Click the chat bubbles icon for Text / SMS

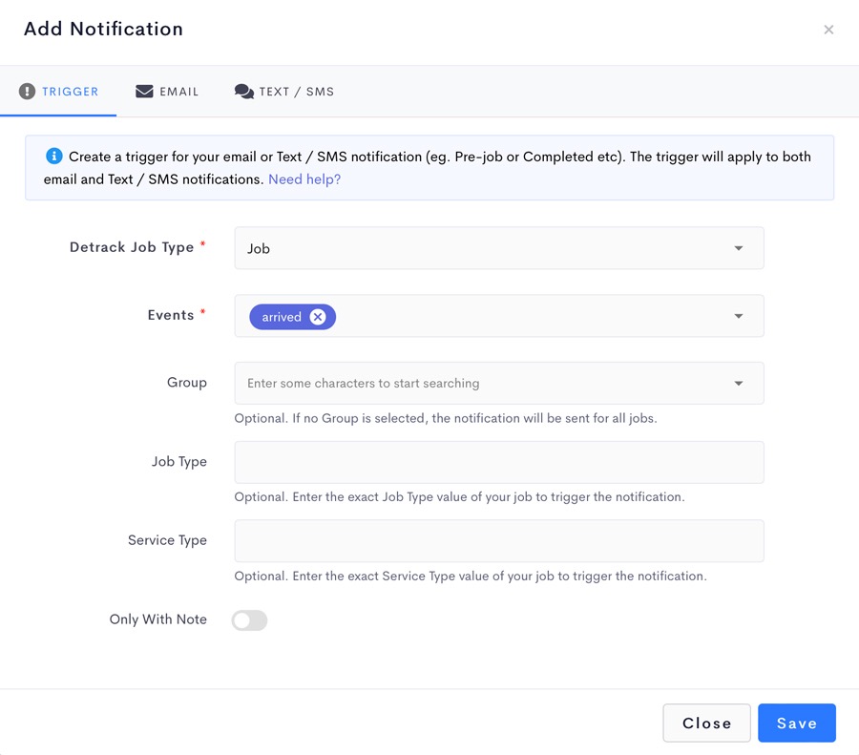[x=243, y=92]
